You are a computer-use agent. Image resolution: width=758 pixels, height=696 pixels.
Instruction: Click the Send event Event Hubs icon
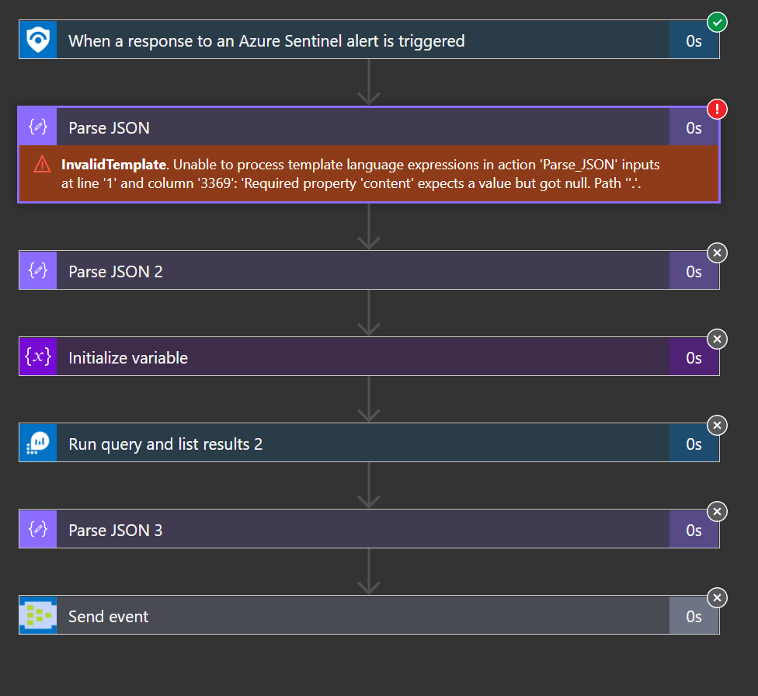[37, 614]
